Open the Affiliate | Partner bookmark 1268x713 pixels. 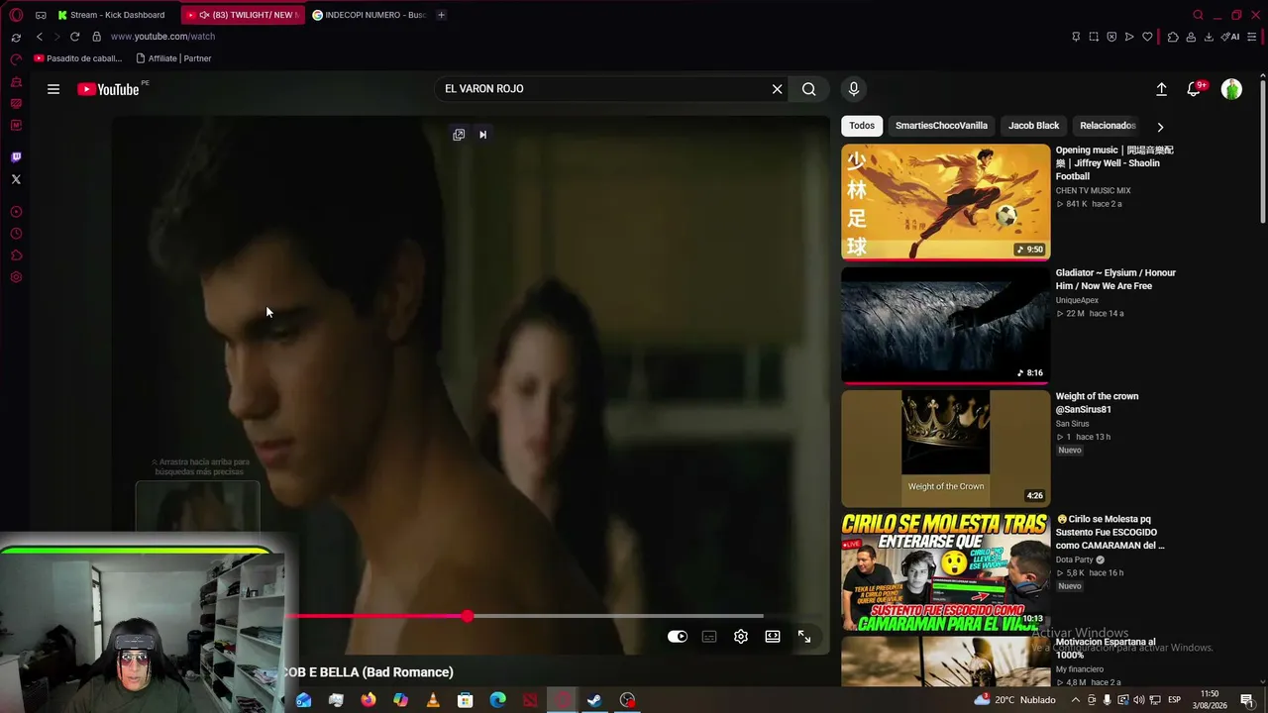[173, 58]
